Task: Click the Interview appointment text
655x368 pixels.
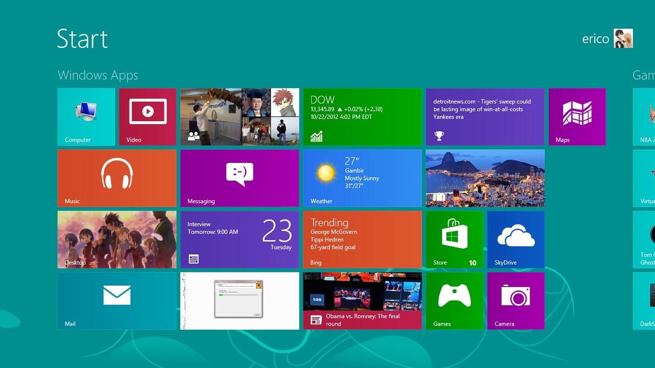Action: (x=199, y=224)
